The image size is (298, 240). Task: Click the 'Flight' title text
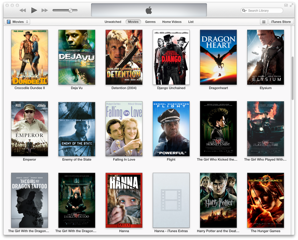click(171, 159)
